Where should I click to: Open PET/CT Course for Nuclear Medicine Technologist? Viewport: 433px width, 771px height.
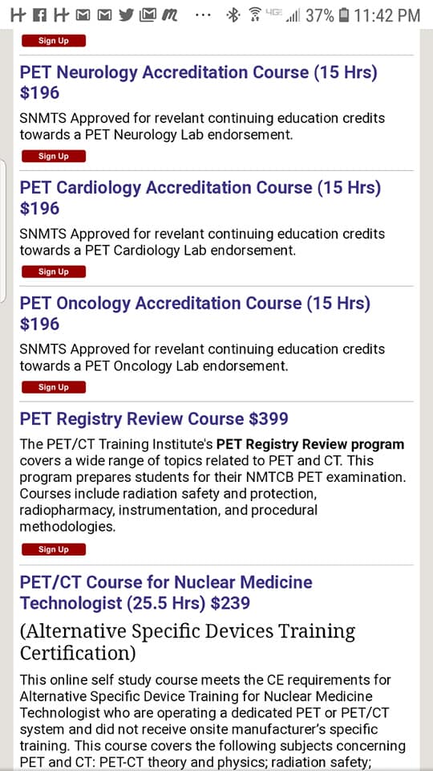coord(166,593)
